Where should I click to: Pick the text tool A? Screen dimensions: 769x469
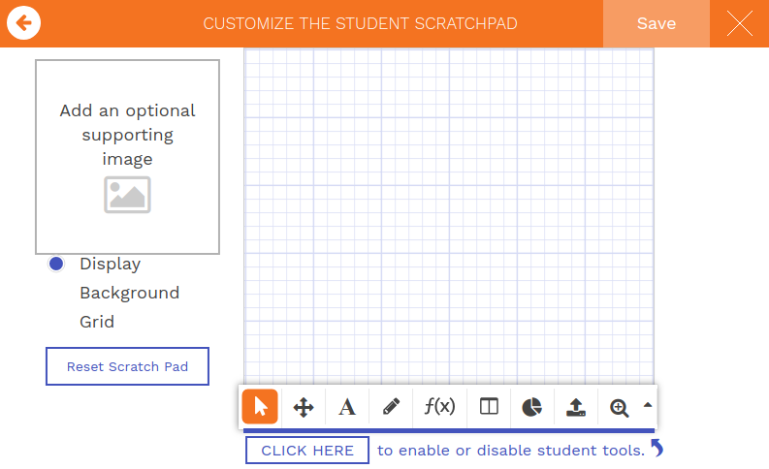point(347,407)
